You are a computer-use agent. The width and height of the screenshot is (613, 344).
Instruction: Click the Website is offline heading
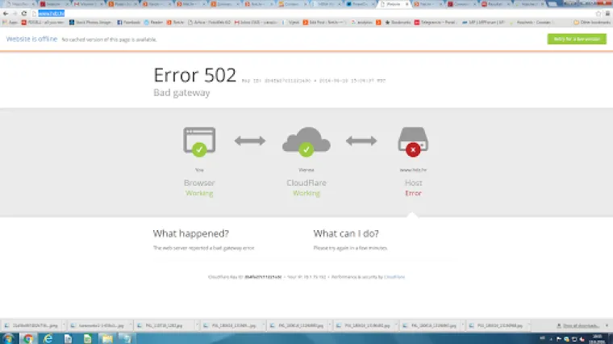31,39
